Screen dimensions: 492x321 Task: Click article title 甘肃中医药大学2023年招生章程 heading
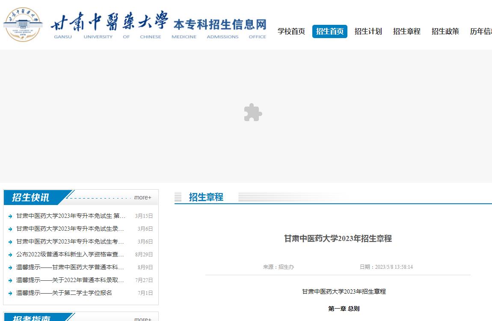338,238
